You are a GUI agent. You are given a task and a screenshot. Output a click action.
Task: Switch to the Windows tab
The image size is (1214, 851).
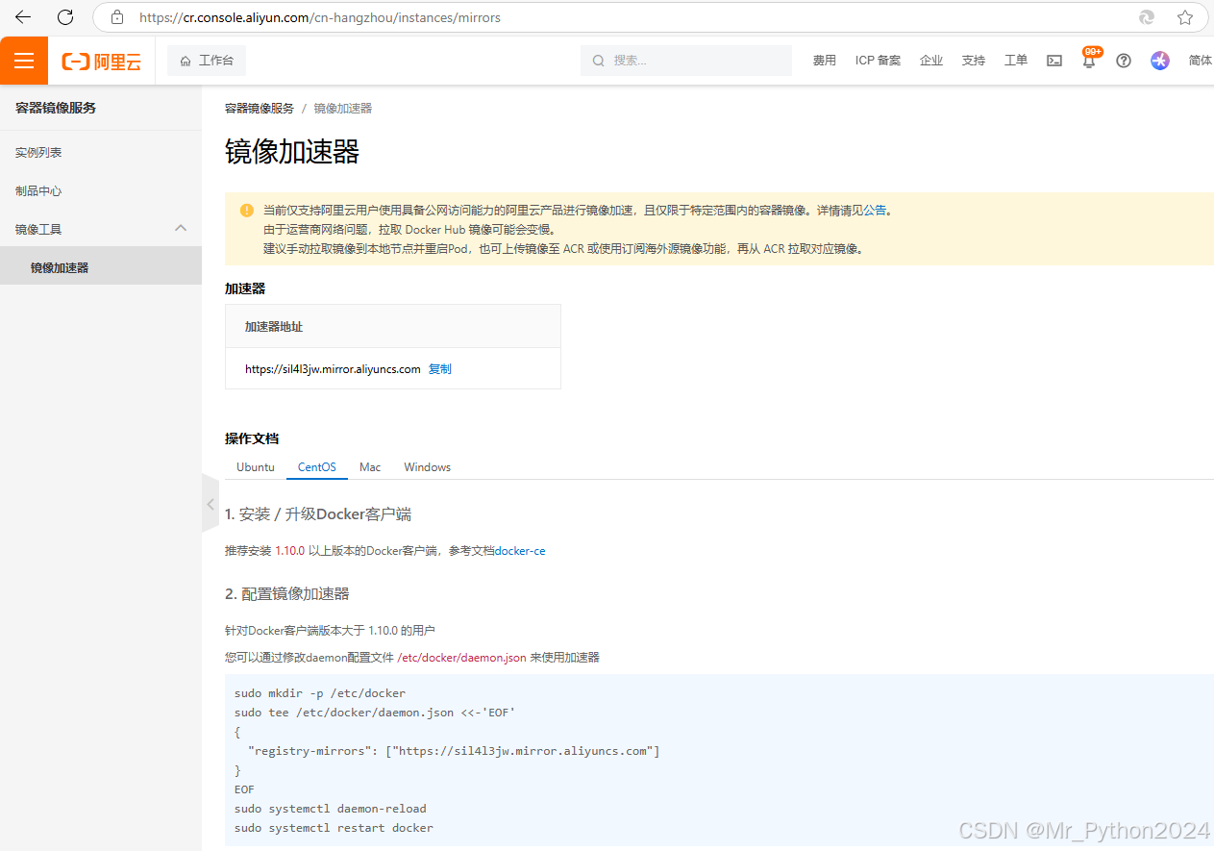click(x=428, y=467)
